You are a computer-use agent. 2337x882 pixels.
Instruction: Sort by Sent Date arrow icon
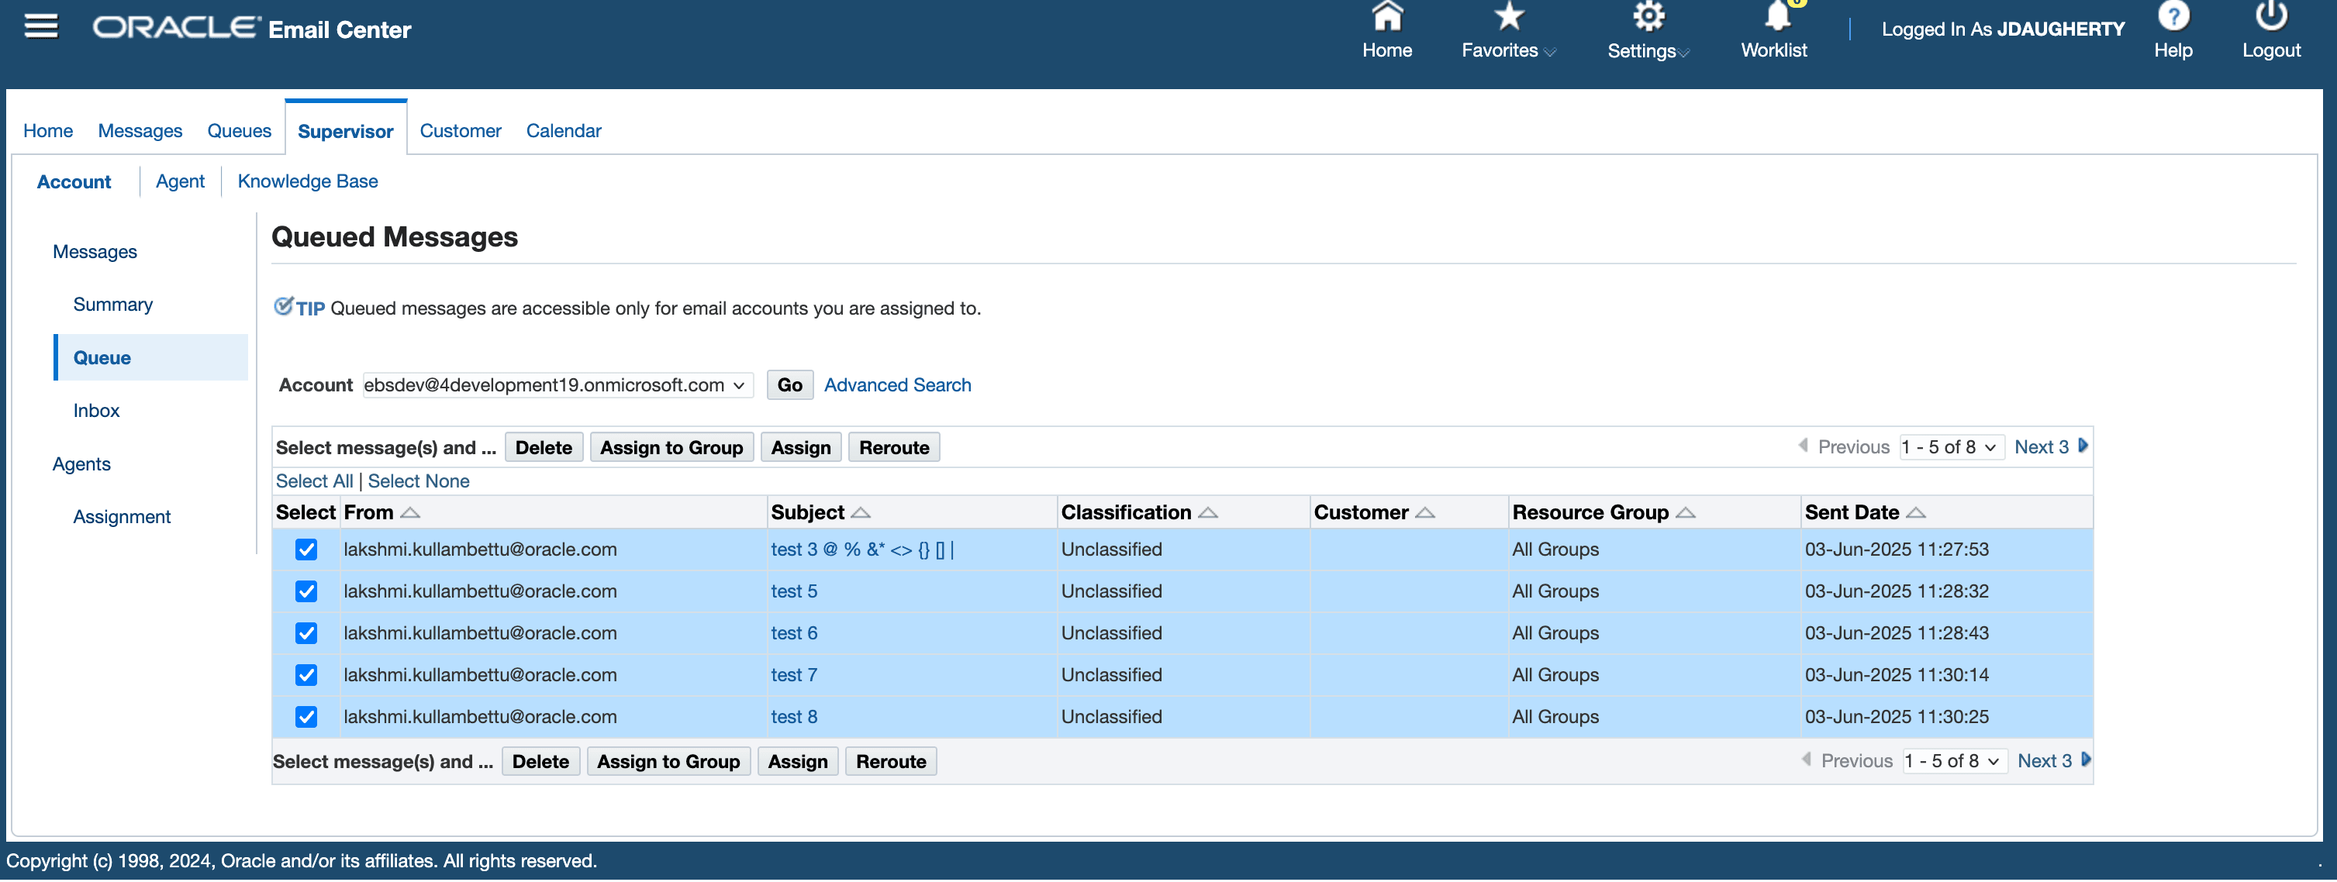pos(1915,513)
